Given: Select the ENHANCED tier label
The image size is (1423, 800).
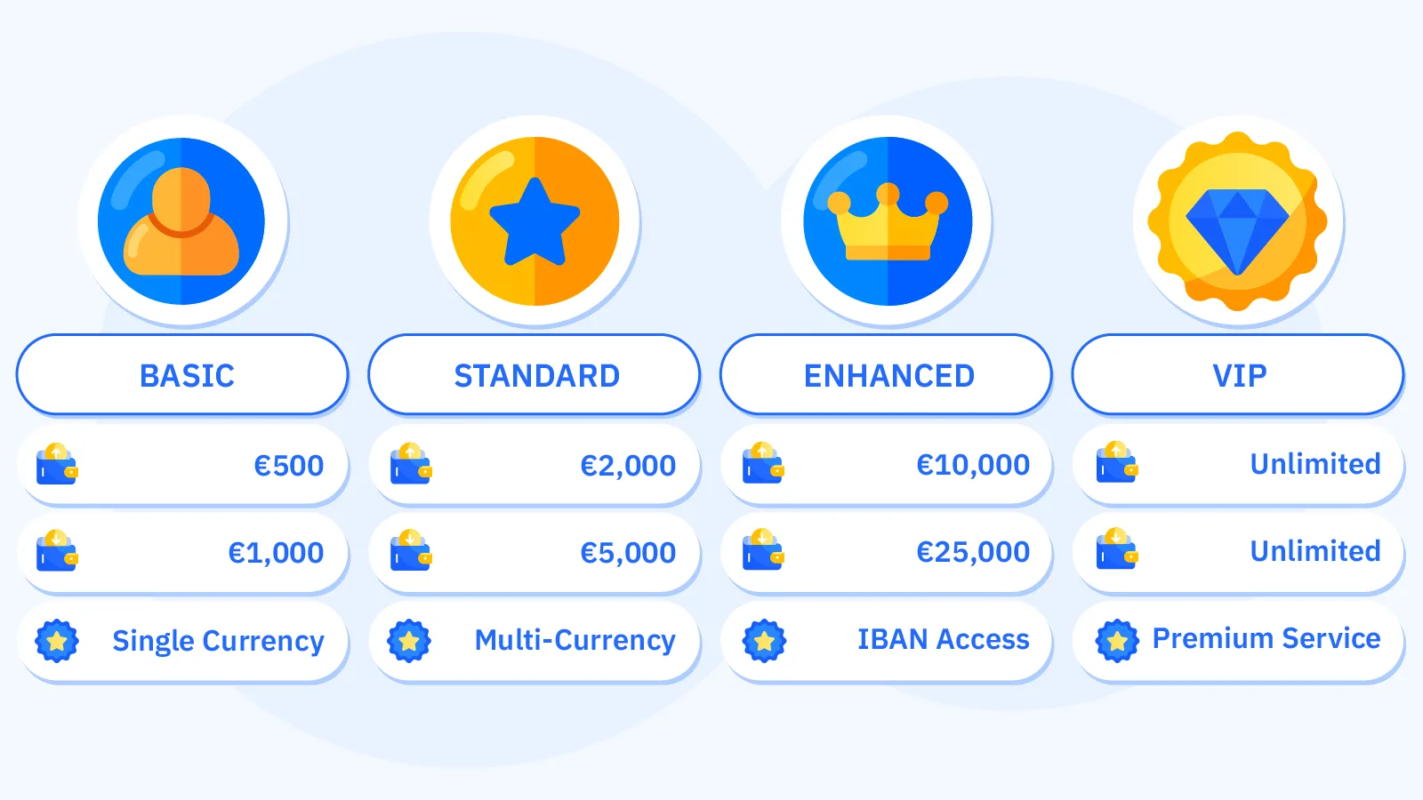Looking at the screenshot, I should [887, 375].
